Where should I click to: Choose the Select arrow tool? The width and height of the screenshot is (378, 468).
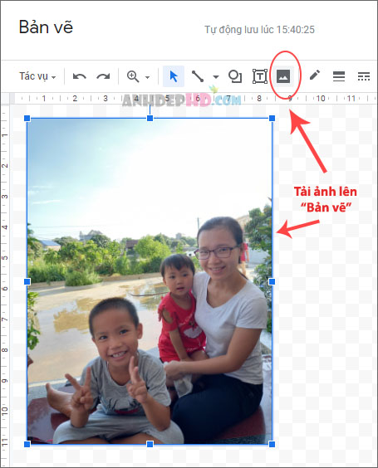pos(174,76)
